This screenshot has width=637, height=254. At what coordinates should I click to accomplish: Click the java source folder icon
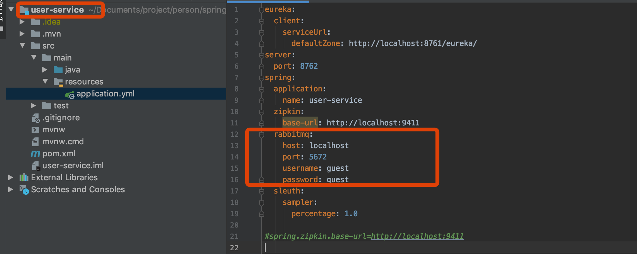[58, 70]
